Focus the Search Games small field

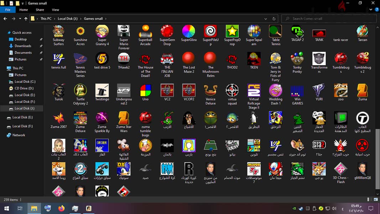click(329, 19)
